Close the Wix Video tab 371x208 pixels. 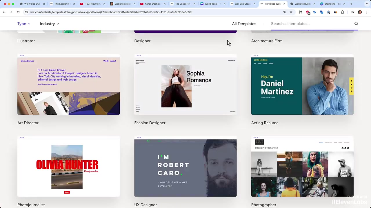point(44,4)
